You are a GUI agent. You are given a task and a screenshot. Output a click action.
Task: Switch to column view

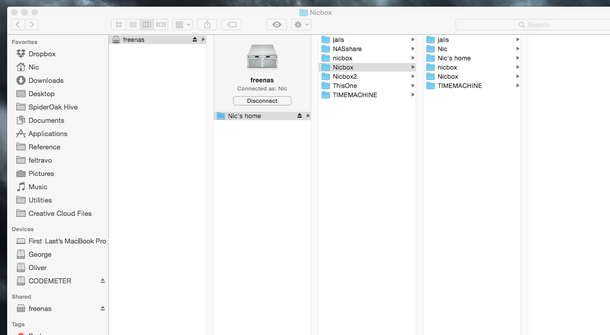[x=147, y=25]
